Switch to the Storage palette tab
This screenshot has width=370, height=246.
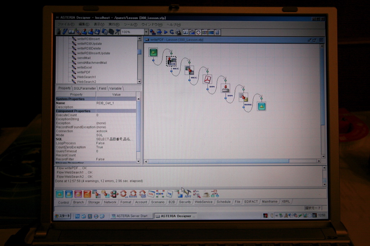[x=93, y=202]
